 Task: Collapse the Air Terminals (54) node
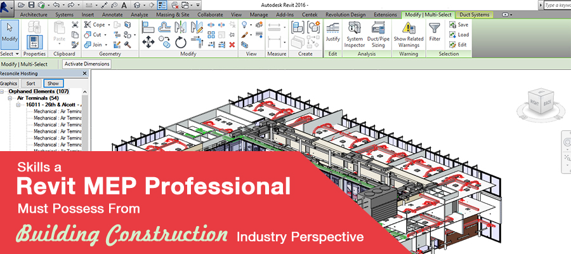[x=10, y=98]
